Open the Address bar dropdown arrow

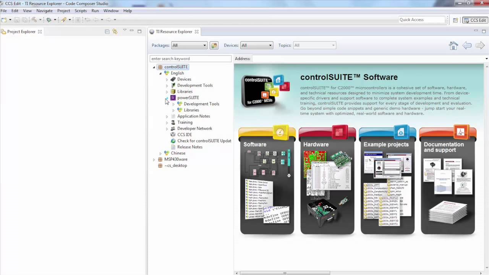coord(486,59)
